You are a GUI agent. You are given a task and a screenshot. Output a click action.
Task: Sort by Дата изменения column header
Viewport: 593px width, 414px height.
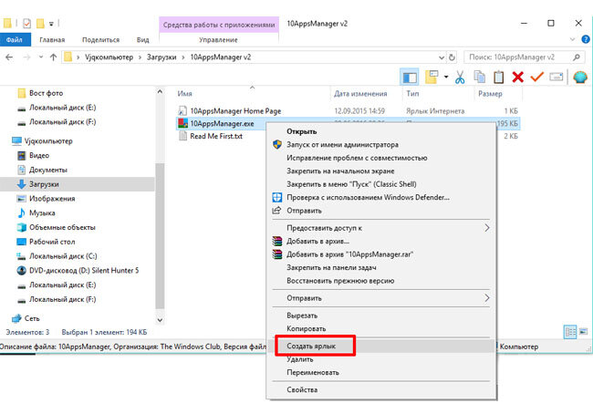[x=360, y=94]
